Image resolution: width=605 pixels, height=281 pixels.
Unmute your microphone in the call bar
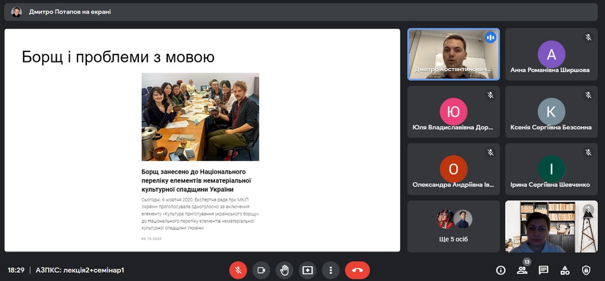click(x=238, y=270)
